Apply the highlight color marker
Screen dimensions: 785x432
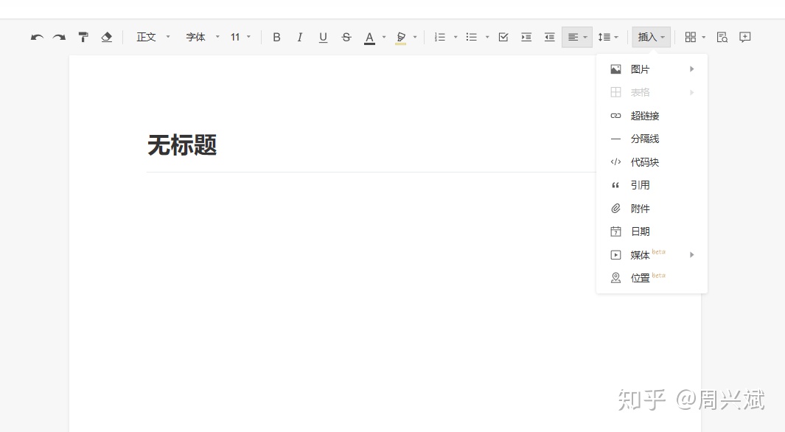400,38
